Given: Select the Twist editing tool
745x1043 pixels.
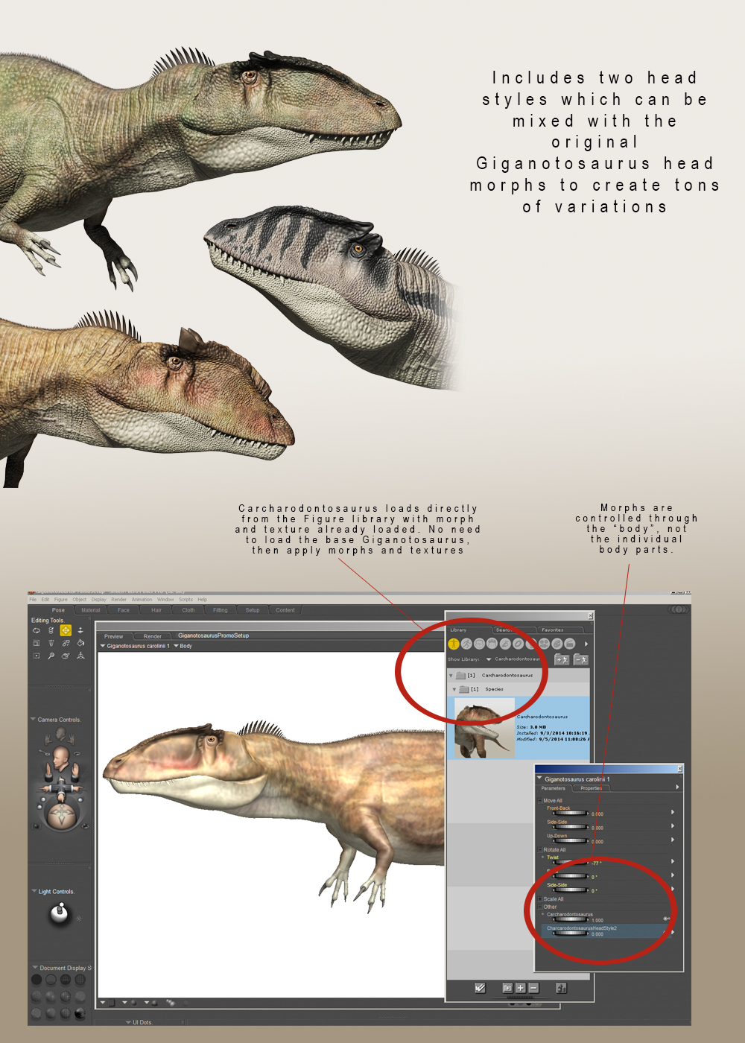Looking at the screenshot, I should 51,630.
